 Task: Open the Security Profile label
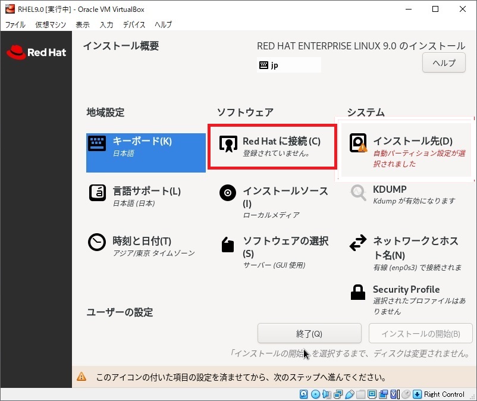click(x=406, y=289)
